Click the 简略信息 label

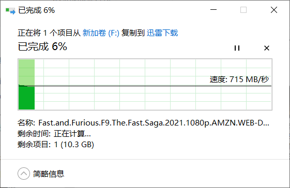tap(49, 174)
